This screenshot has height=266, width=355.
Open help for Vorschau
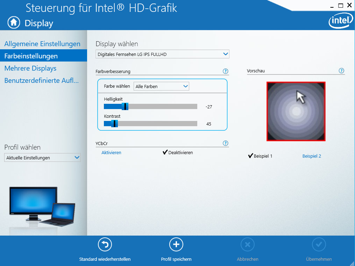[341, 71]
